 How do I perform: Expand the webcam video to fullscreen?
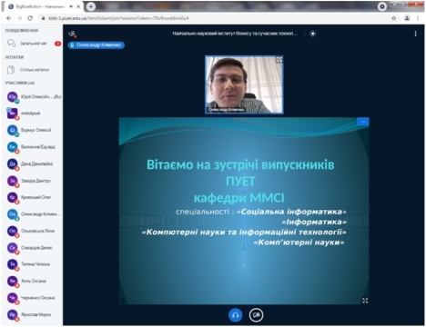[279, 60]
